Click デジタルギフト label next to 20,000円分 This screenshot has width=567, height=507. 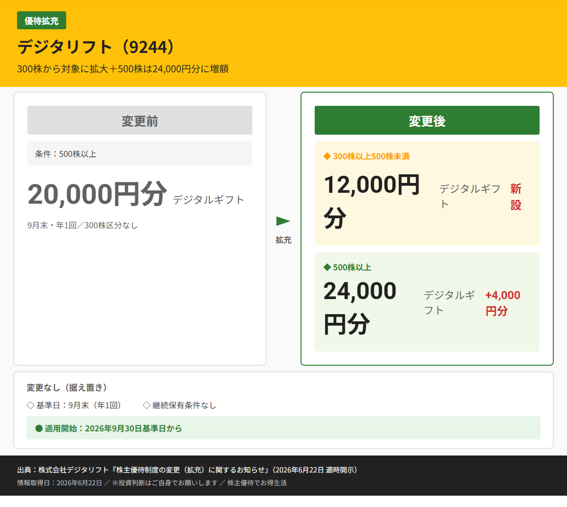point(208,200)
